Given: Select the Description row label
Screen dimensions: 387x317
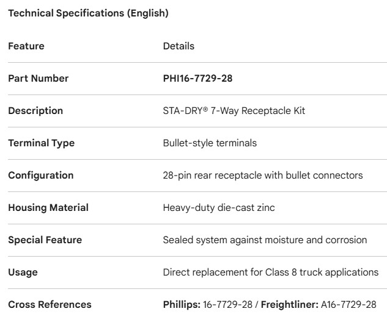Looking at the screenshot, I should (x=35, y=110).
